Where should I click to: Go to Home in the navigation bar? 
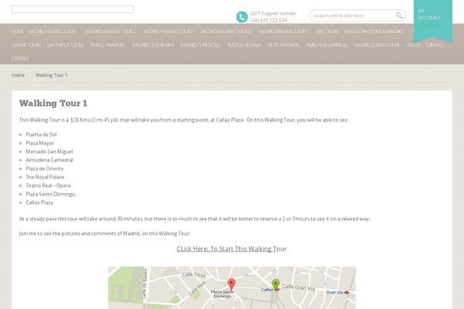18,32
